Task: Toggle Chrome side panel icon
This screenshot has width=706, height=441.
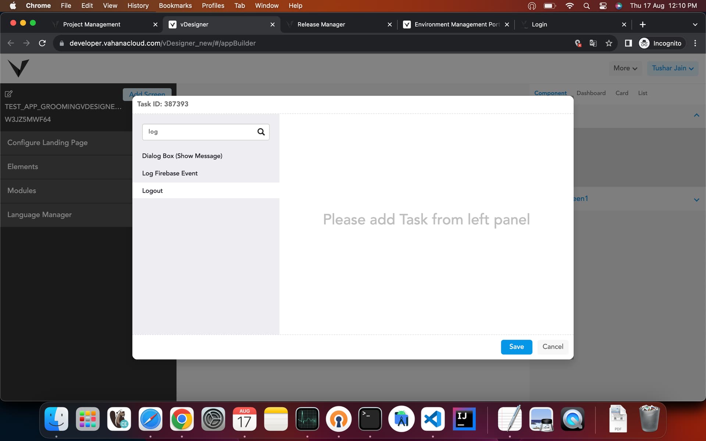Action: (628, 43)
